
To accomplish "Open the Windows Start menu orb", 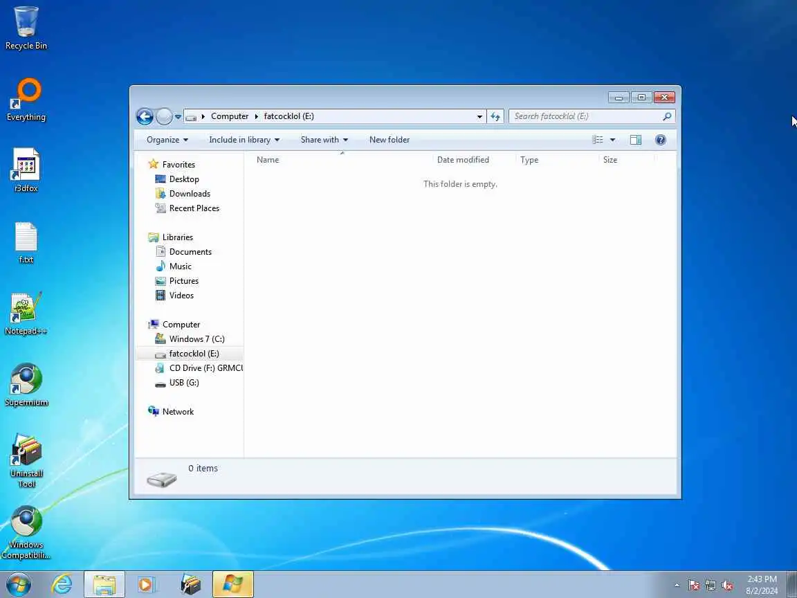I will pos(19,585).
